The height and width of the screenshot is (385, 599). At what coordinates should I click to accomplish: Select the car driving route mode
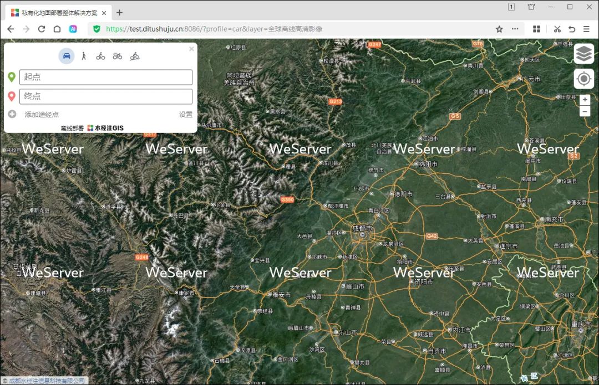click(x=67, y=56)
